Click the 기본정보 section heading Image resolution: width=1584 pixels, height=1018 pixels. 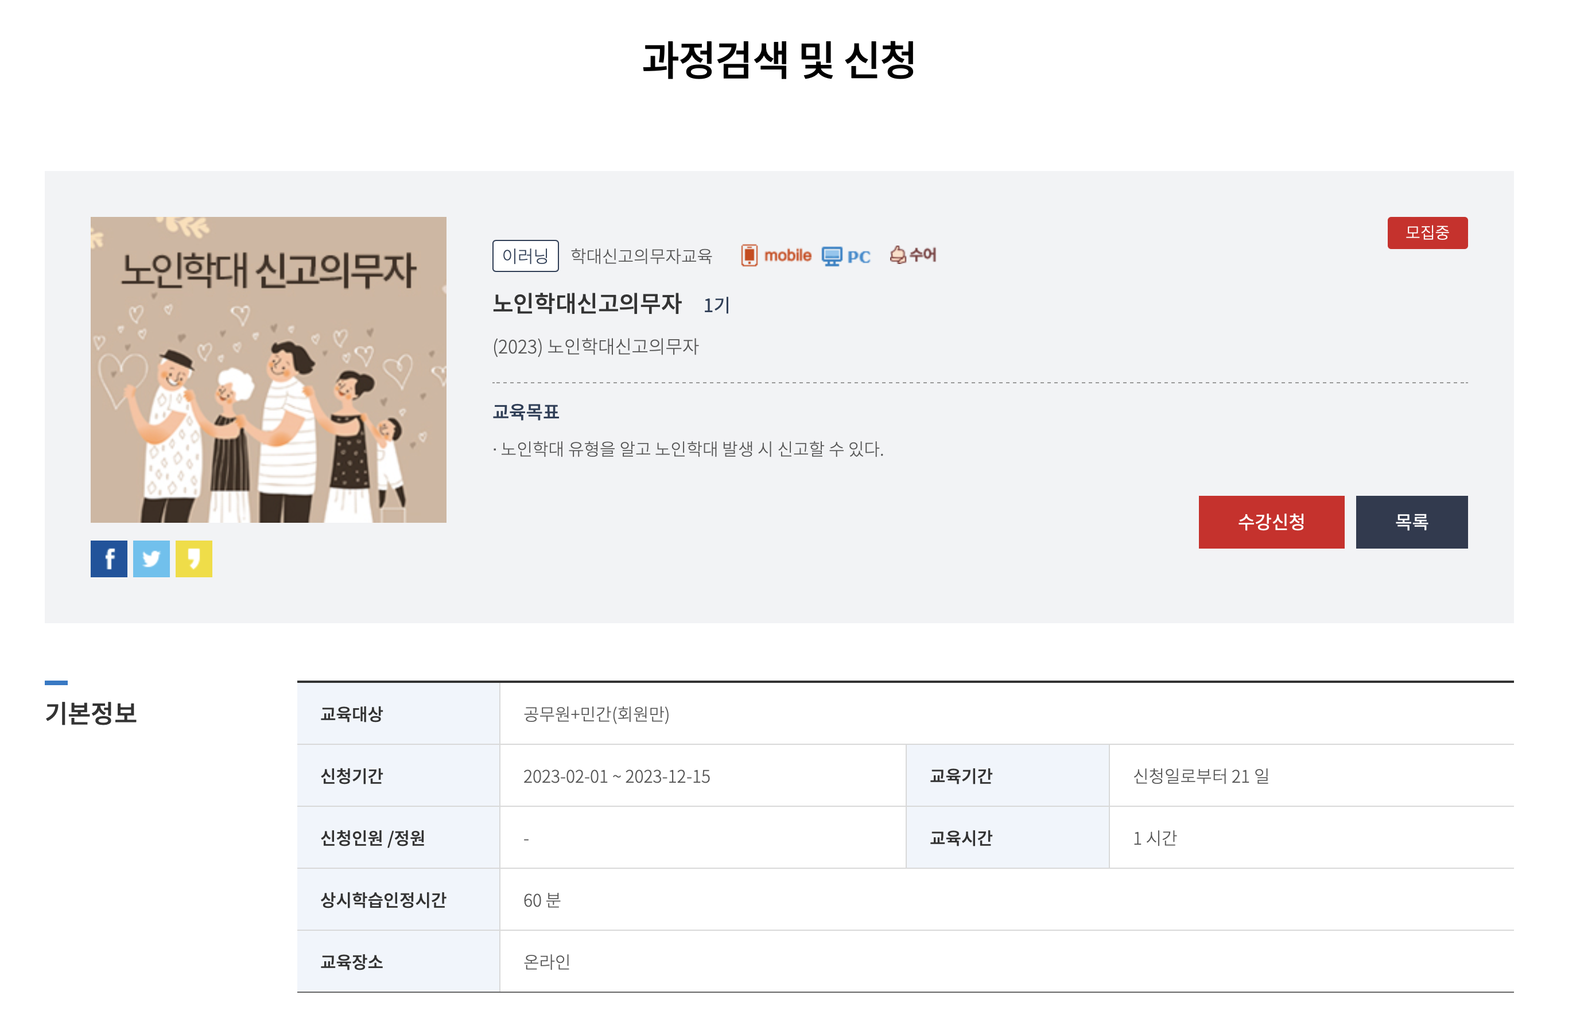91,713
